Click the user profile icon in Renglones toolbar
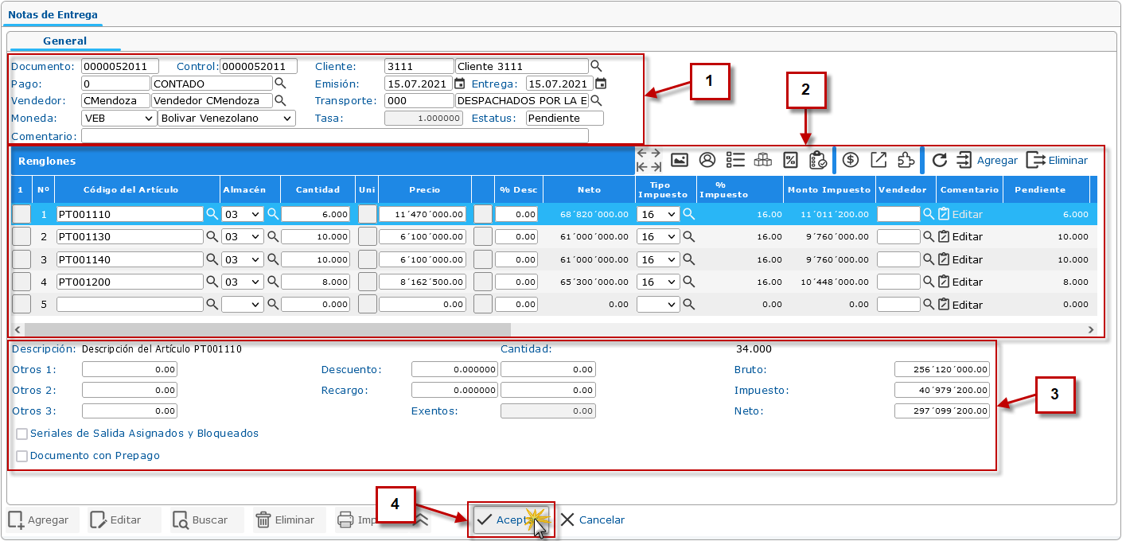The image size is (1122, 541). tap(707, 160)
